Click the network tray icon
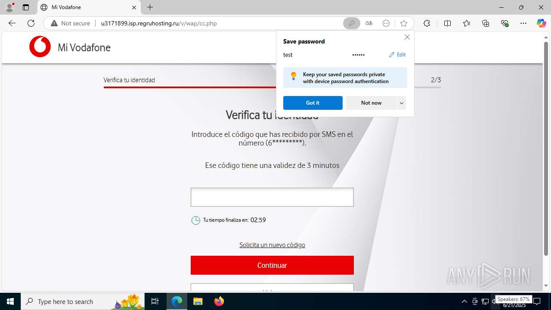Image resolution: width=551 pixels, height=310 pixels. pos(485,301)
